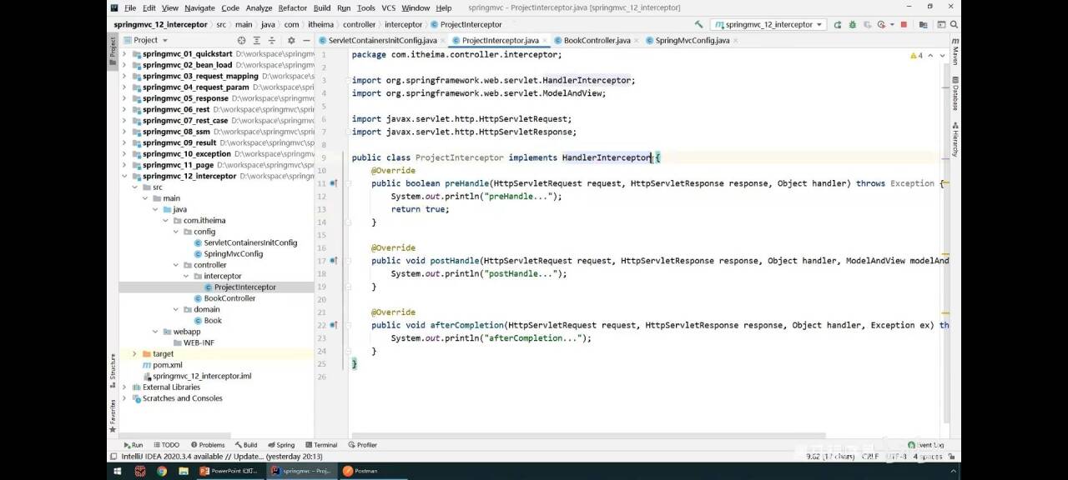Screen dimensions: 1068x480
Task: Open the VCS menu
Action: 388,7
